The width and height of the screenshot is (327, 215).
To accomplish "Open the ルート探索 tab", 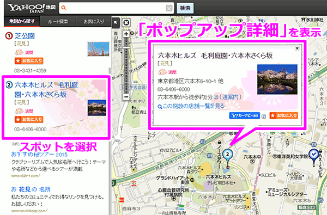I will (x=58, y=21).
